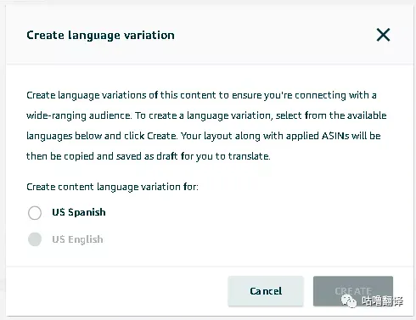The image size is (416, 320).
Task: Click 'Create content language variation for:' label
Action: (112, 187)
